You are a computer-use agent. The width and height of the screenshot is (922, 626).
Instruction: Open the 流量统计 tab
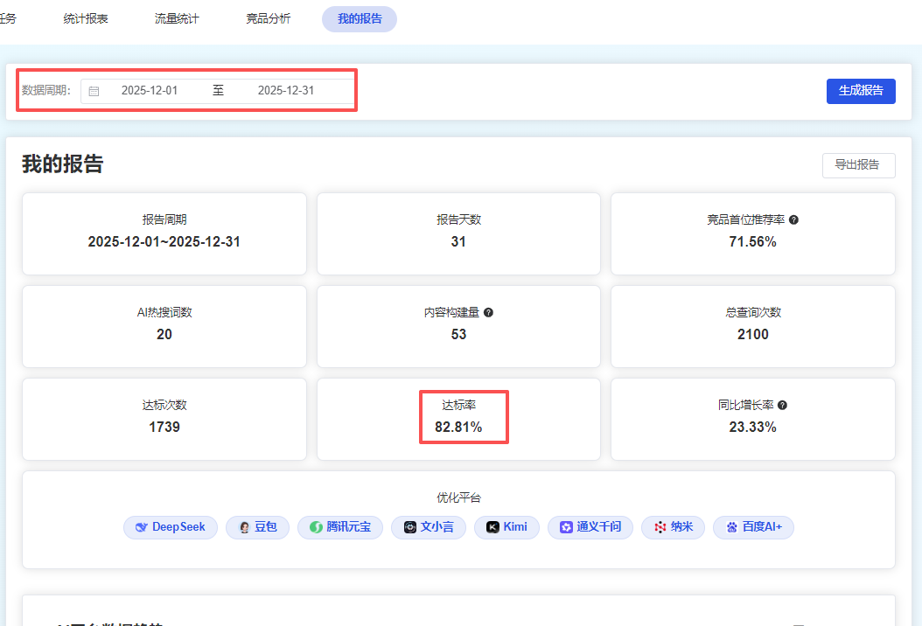pos(177,19)
